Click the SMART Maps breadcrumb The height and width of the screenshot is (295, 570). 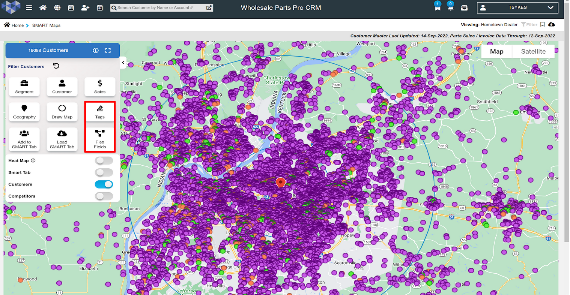46,25
